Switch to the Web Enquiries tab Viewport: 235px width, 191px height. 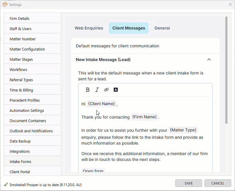click(x=89, y=28)
